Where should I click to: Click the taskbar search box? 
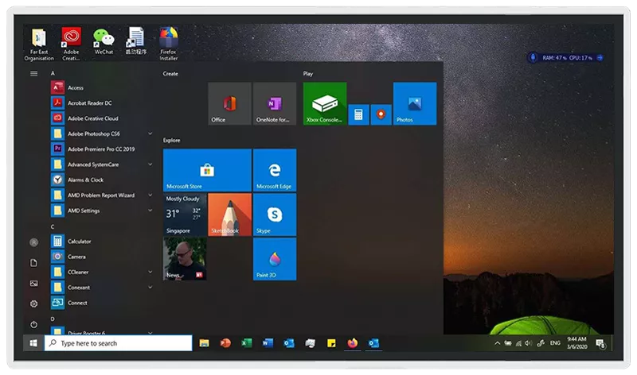(118, 343)
